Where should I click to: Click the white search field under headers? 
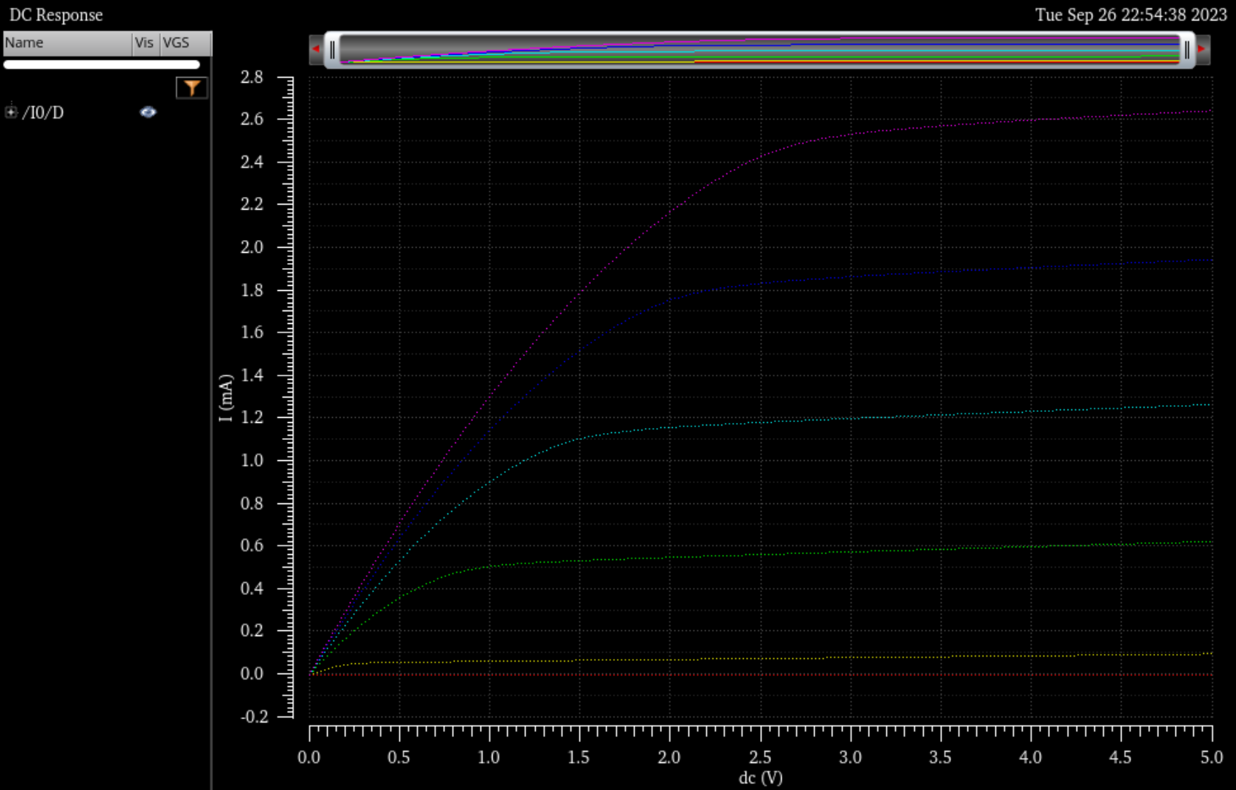(x=101, y=64)
